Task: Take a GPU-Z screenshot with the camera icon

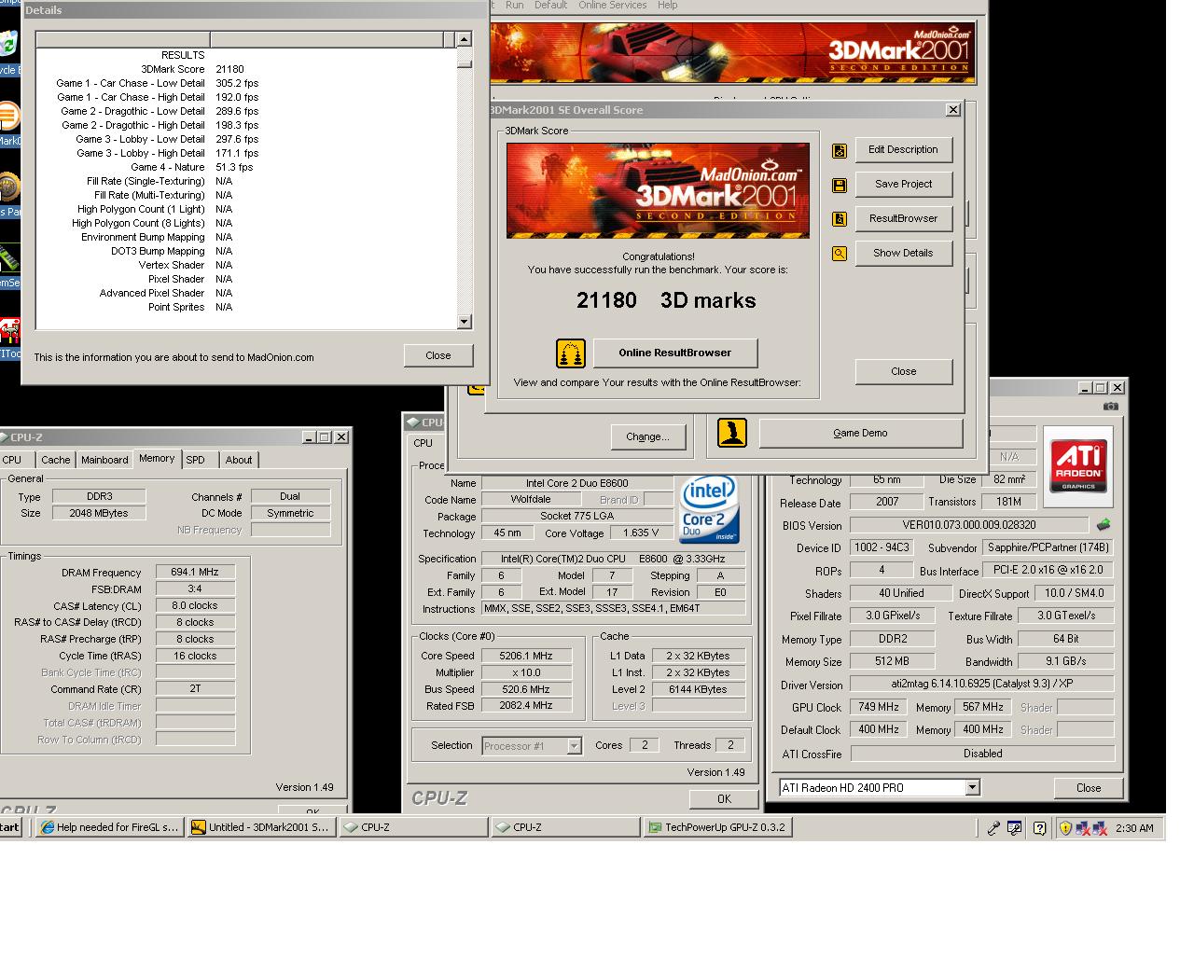Action: click(x=1110, y=406)
